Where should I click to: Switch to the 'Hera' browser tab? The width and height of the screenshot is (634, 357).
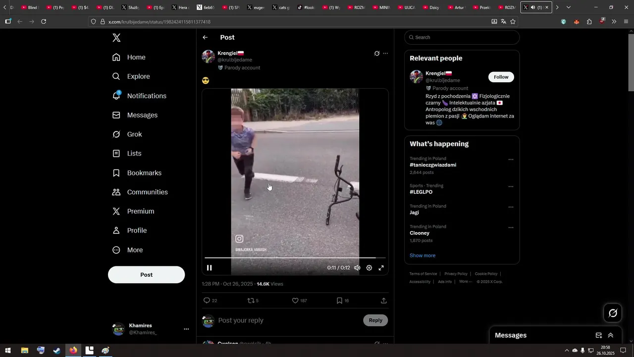[180, 7]
